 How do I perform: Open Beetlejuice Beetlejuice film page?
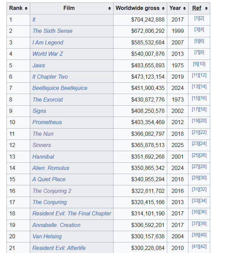coord(60,88)
